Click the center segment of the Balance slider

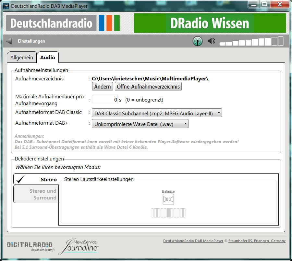[168, 213]
